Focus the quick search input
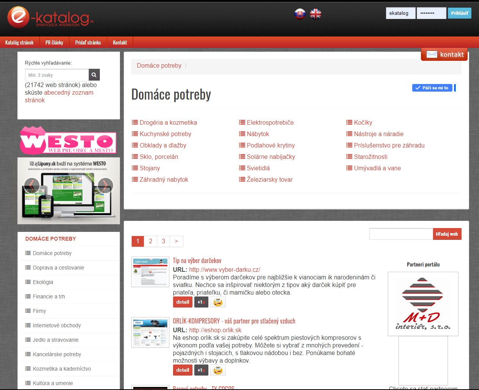 [x=57, y=75]
